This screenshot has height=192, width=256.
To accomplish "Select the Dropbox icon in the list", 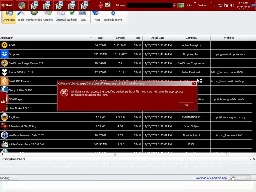I will click(x=4, y=54).
